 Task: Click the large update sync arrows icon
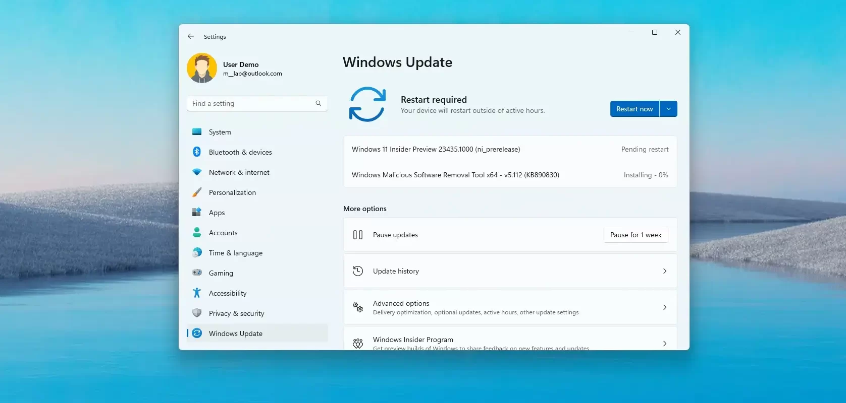(x=367, y=104)
